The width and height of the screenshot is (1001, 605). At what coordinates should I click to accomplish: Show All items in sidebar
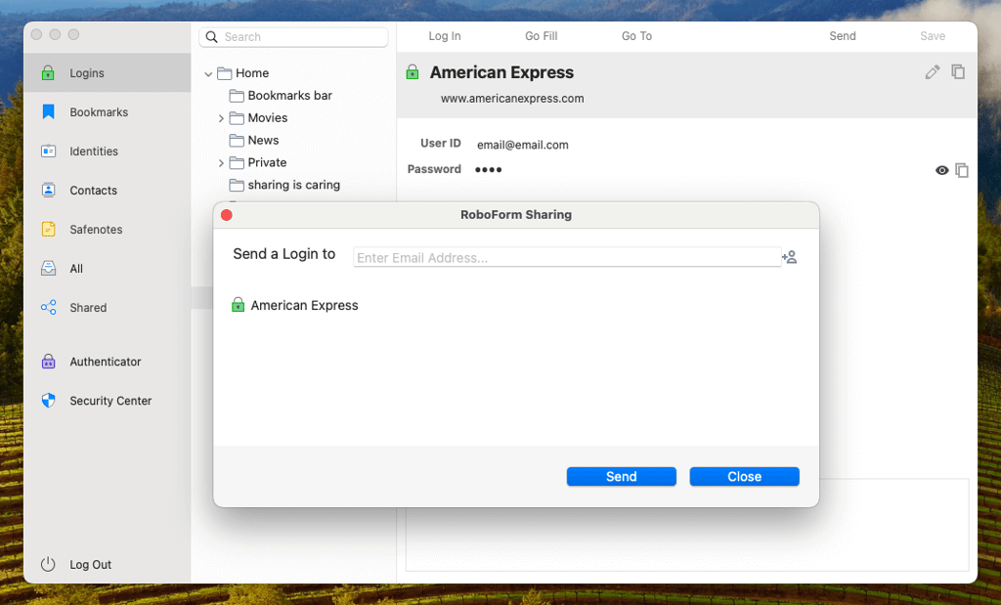108,269
